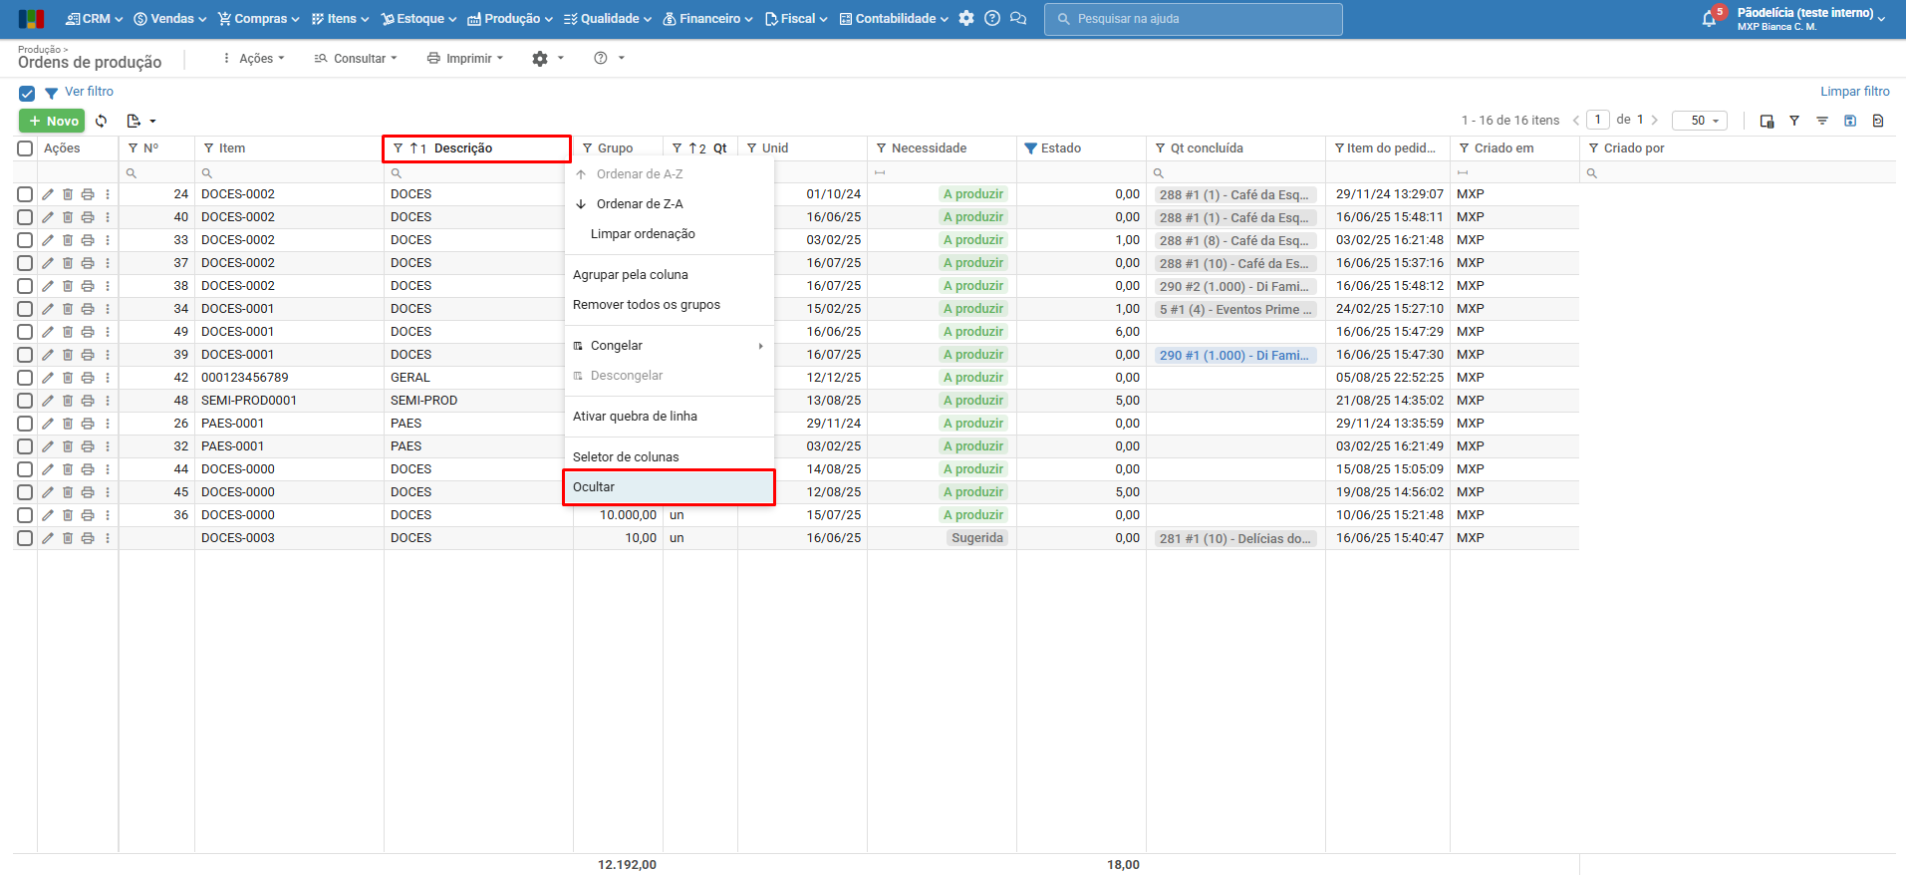Open the chat bubbles icon in top bar
The image size is (1906, 875).
pos(1018,19)
